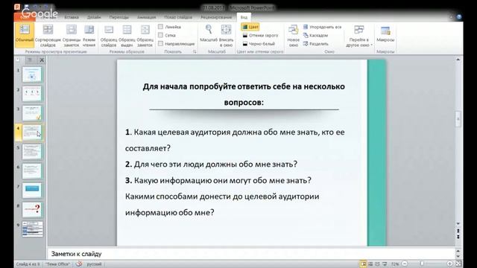Click Split (Разделить) in the Window group
This screenshot has width=477, height=268.
point(316,44)
